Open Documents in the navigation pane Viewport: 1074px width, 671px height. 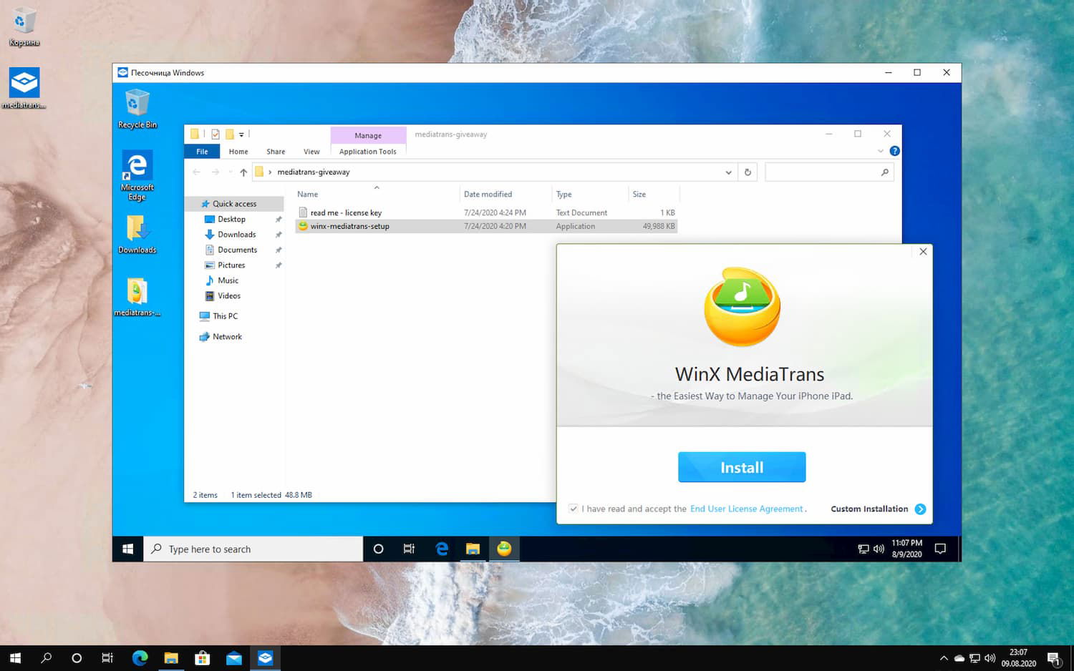tap(237, 250)
